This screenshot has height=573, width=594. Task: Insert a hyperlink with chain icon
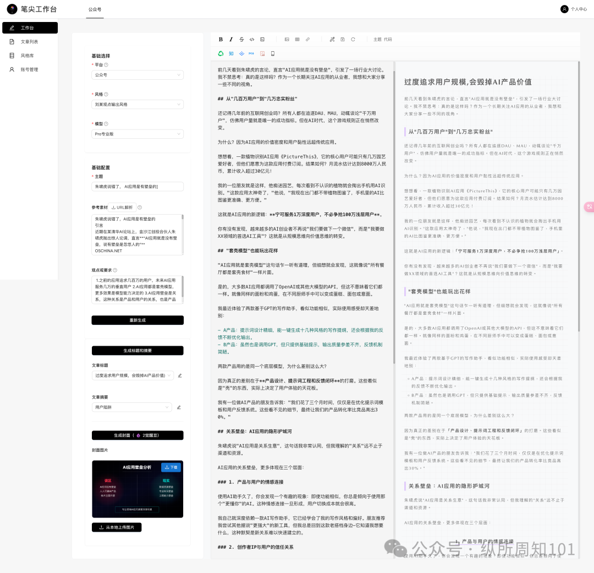coord(307,40)
